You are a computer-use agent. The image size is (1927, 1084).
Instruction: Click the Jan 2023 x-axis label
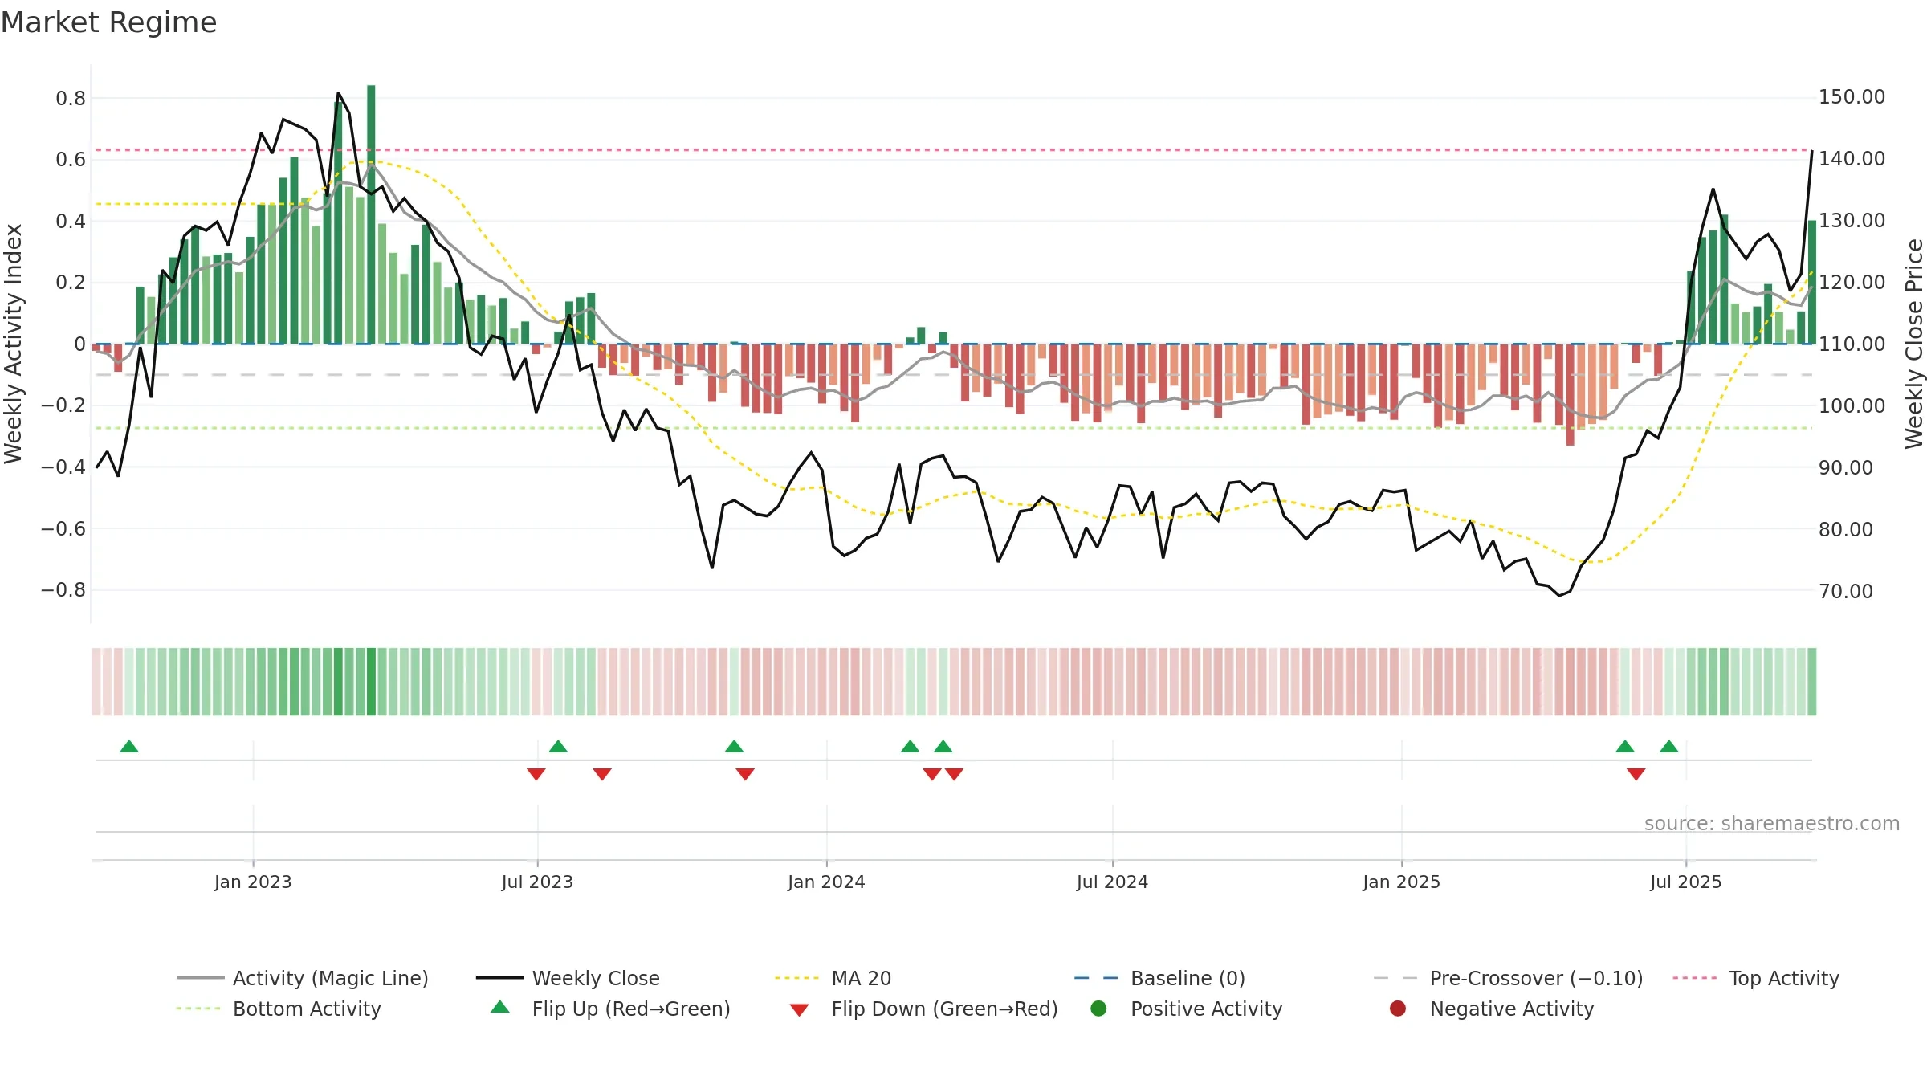253,882
